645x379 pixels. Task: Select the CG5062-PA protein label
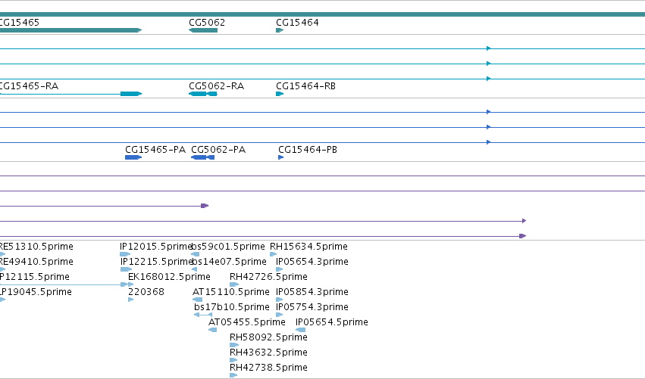coord(218,150)
